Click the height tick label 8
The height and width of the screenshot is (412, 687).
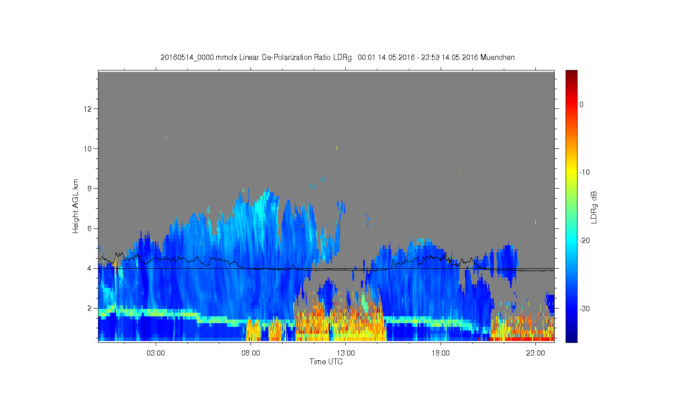click(x=90, y=189)
